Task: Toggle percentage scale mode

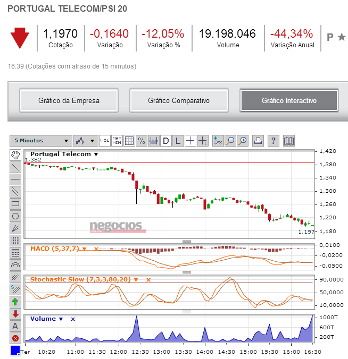Action: click(x=142, y=141)
